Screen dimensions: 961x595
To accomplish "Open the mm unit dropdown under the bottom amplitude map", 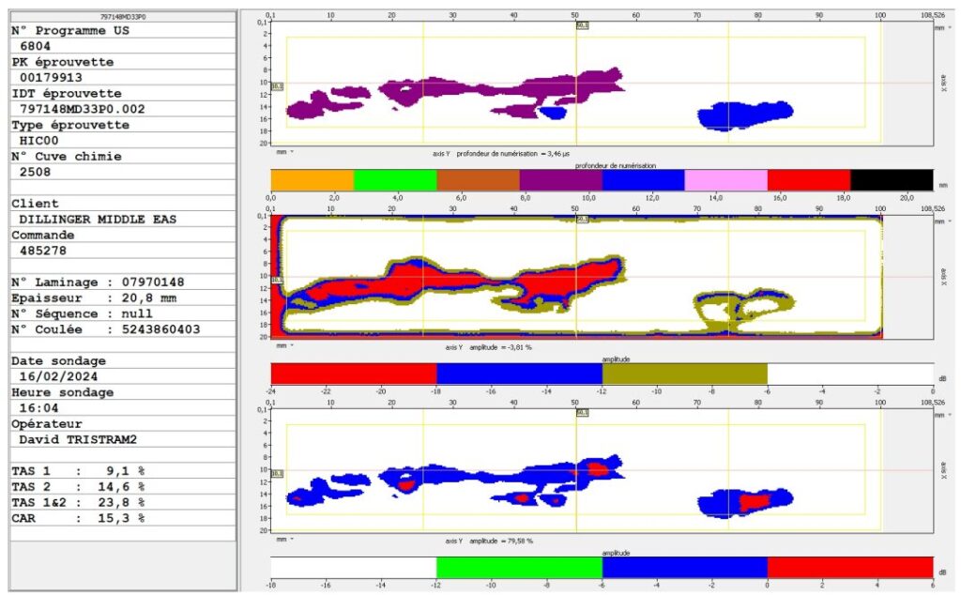I will point(284,540).
